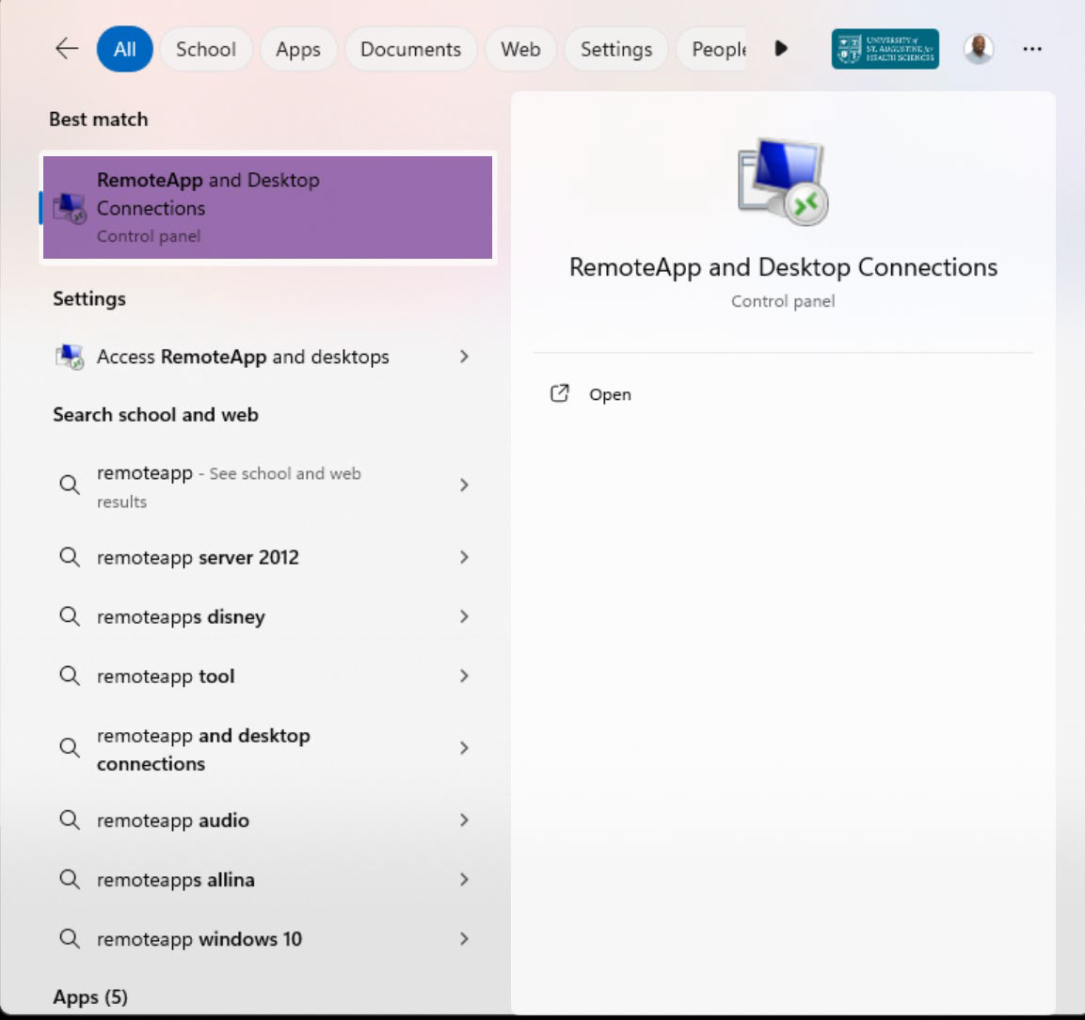This screenshot has width=1085, height=1020.
Task: Open the University of St. Augustine logo badge
Action: tap(885, 49)
